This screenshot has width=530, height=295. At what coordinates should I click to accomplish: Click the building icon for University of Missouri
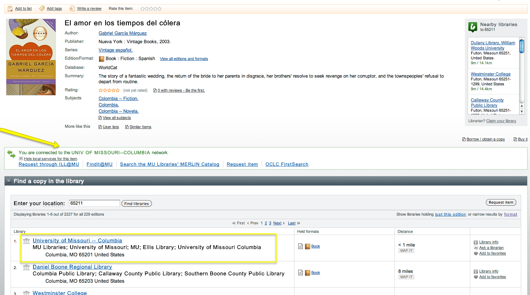tap(26, 241)
